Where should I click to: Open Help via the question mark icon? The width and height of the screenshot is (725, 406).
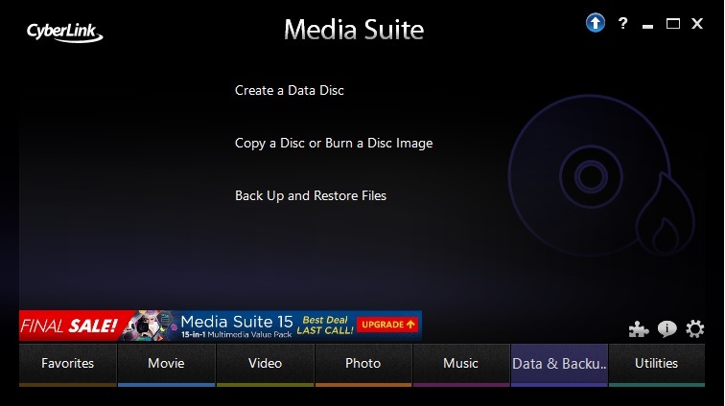622,23
